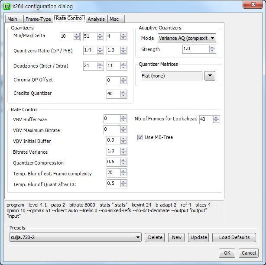Click Temp. Blur Frame complexity field 20
The image size is (266, 265).
click(114, 173)
